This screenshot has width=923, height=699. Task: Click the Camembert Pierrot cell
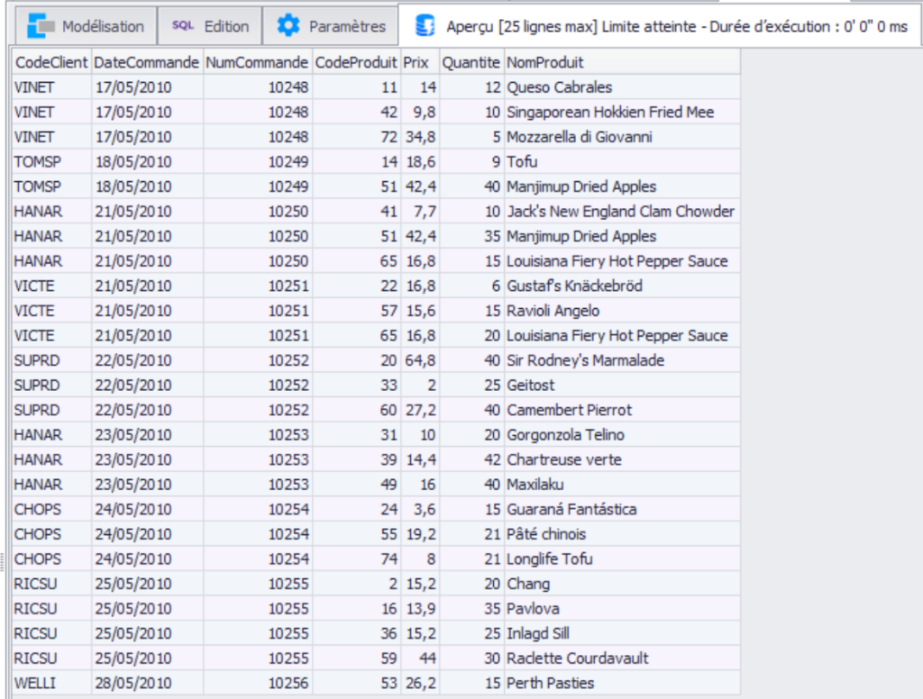[622, 410]
